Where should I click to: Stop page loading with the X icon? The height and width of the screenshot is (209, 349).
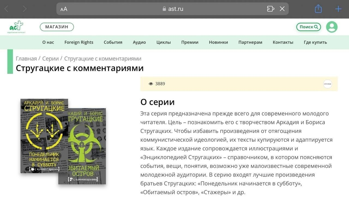[x=282, y=9]
